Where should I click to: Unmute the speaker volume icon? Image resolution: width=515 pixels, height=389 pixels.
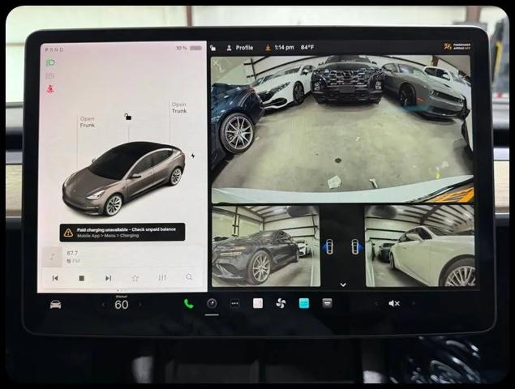[x=394, y=304]
